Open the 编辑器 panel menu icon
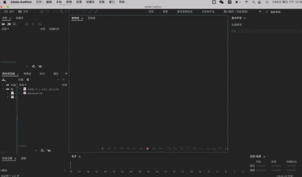Screen dimensions: 302x177 [x=82, y=18]
